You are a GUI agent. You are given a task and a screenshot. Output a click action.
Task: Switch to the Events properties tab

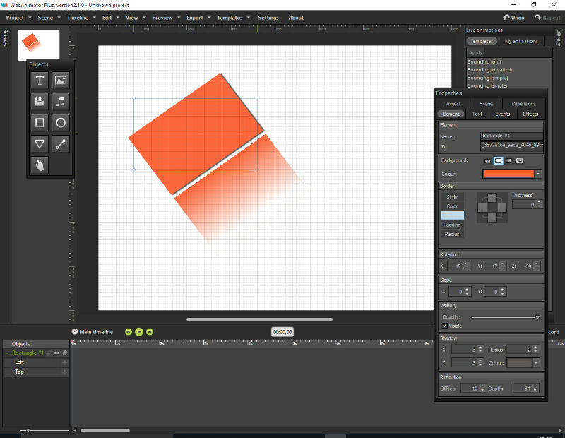pyautogui.click(x=503, y=114)
